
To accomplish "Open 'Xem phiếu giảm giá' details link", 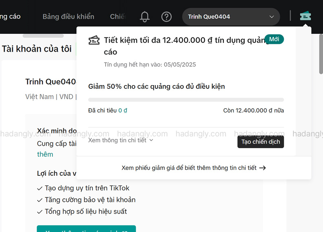I will (x=189, y=168).
